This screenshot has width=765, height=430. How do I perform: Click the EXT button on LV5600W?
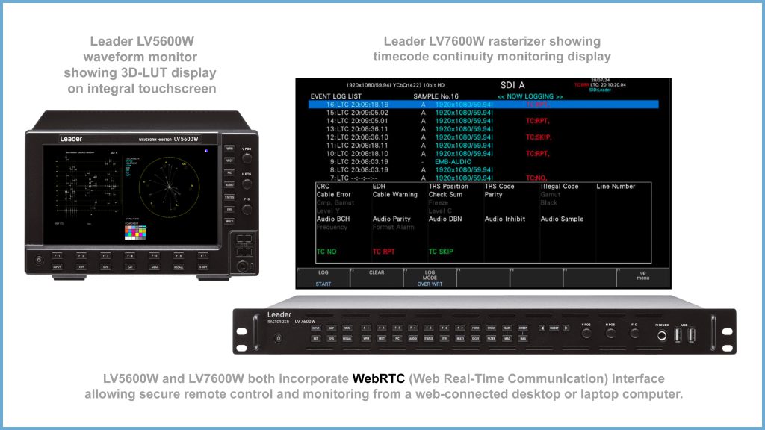pos(81,267)
